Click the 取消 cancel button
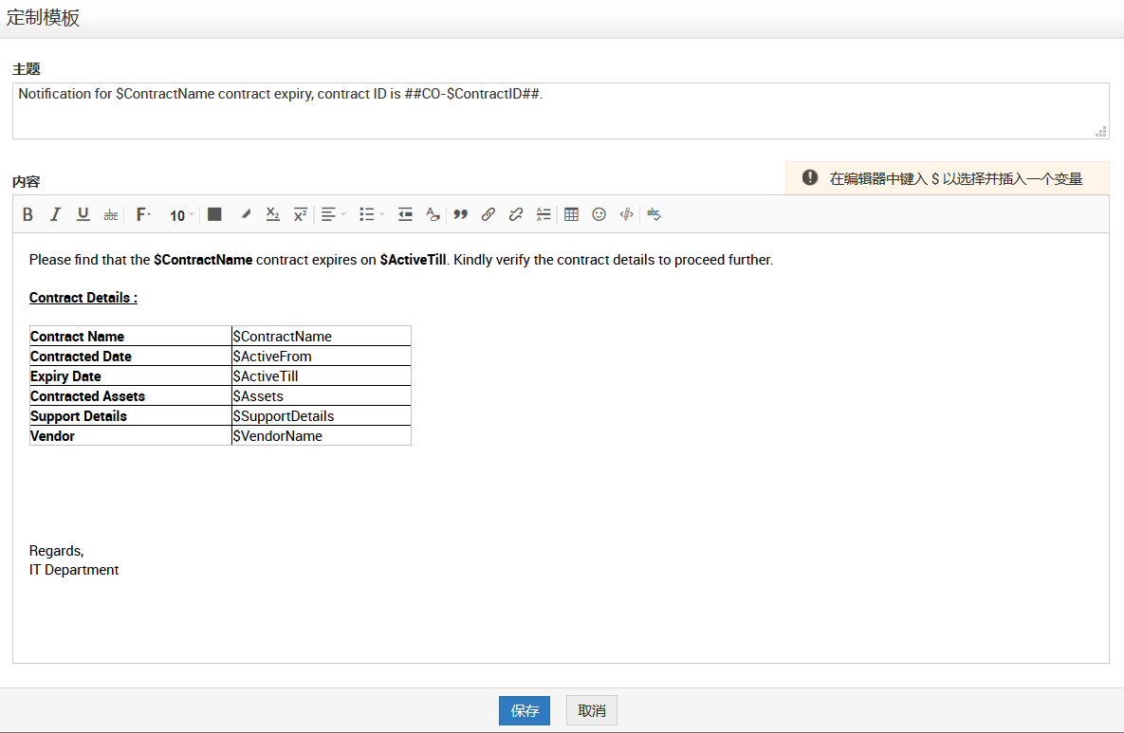This screenshot has height=733, width=1124. point(591,711)
